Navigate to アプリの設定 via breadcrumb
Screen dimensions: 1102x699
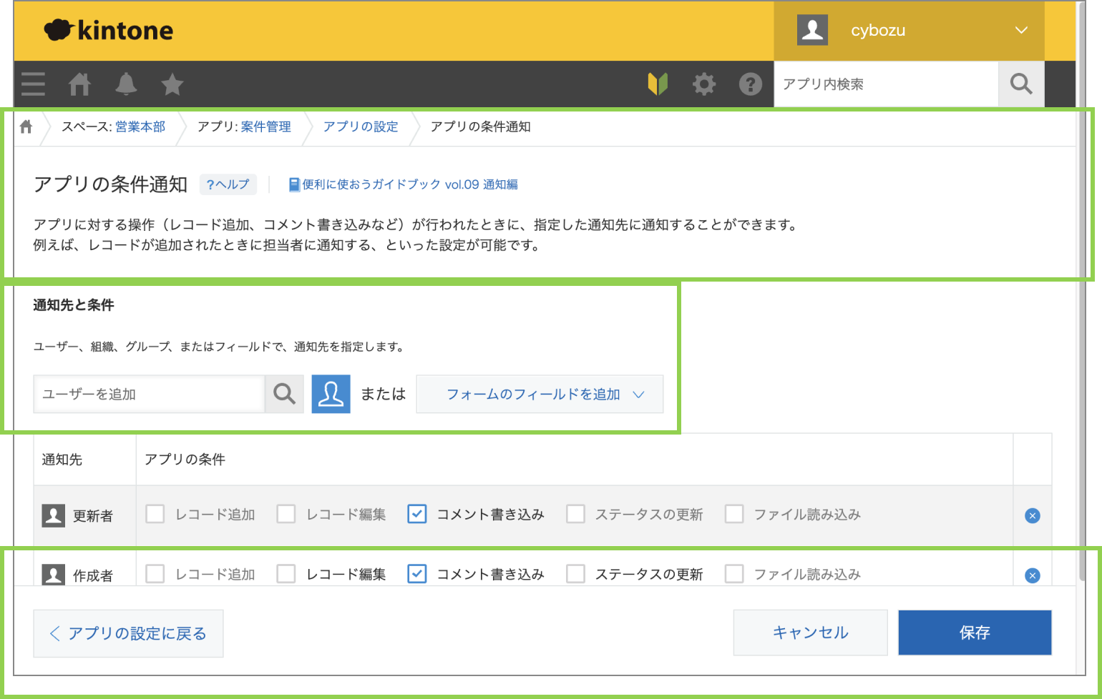pyautogui.click(x=360, y=127)
